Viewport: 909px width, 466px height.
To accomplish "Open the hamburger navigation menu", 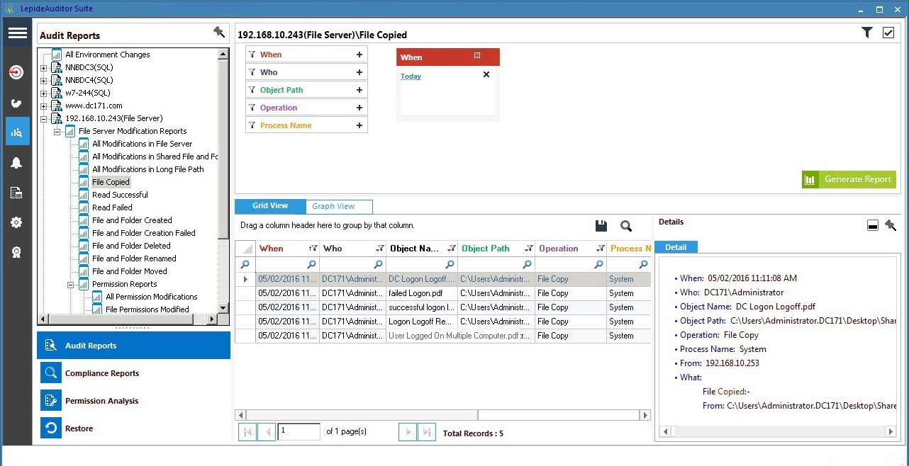I will click(x=18, y=33).
